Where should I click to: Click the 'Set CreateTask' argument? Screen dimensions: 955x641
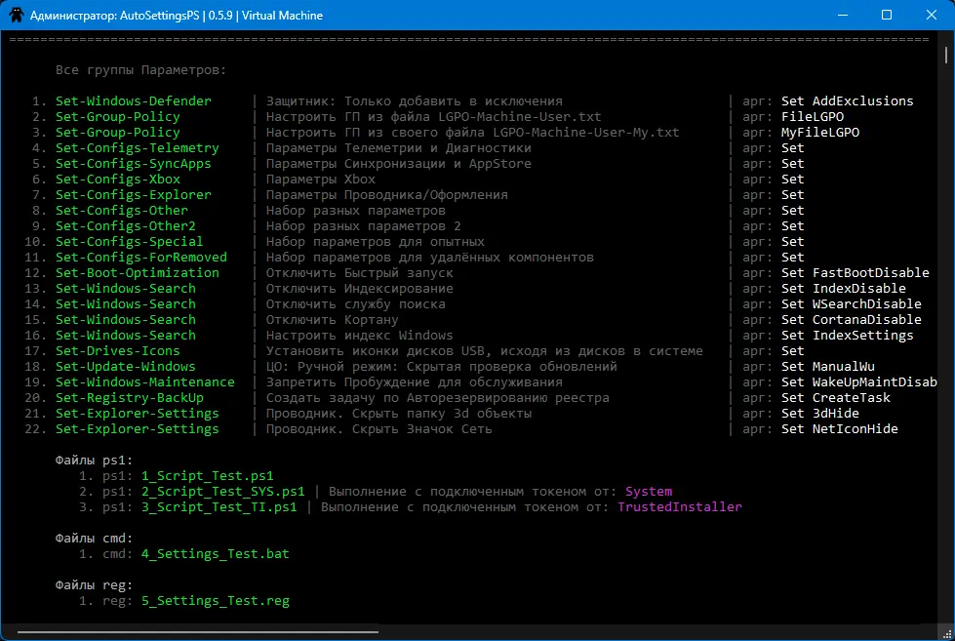pyautogui.click(x=836, y=398)
